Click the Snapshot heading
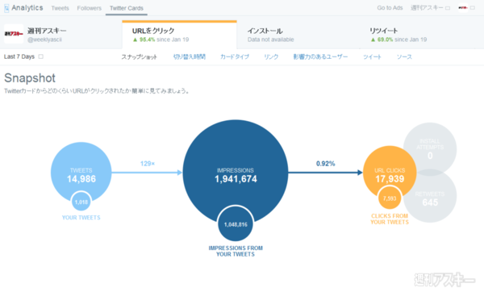 (x=30, y=78)
